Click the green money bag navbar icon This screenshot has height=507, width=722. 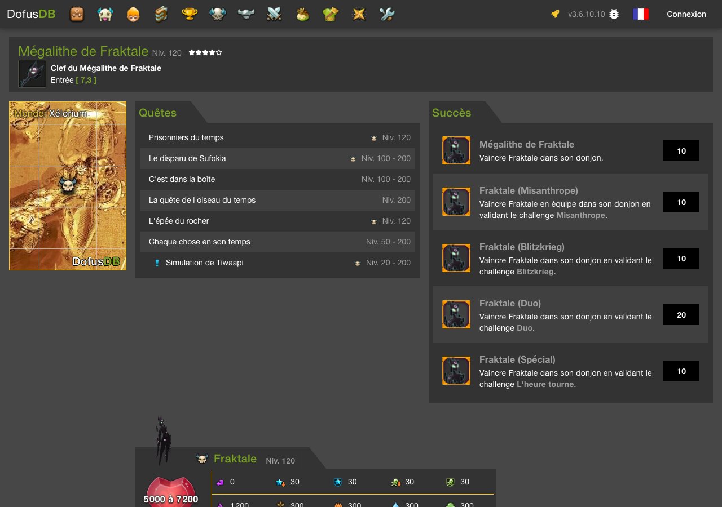tap(302, 14)
